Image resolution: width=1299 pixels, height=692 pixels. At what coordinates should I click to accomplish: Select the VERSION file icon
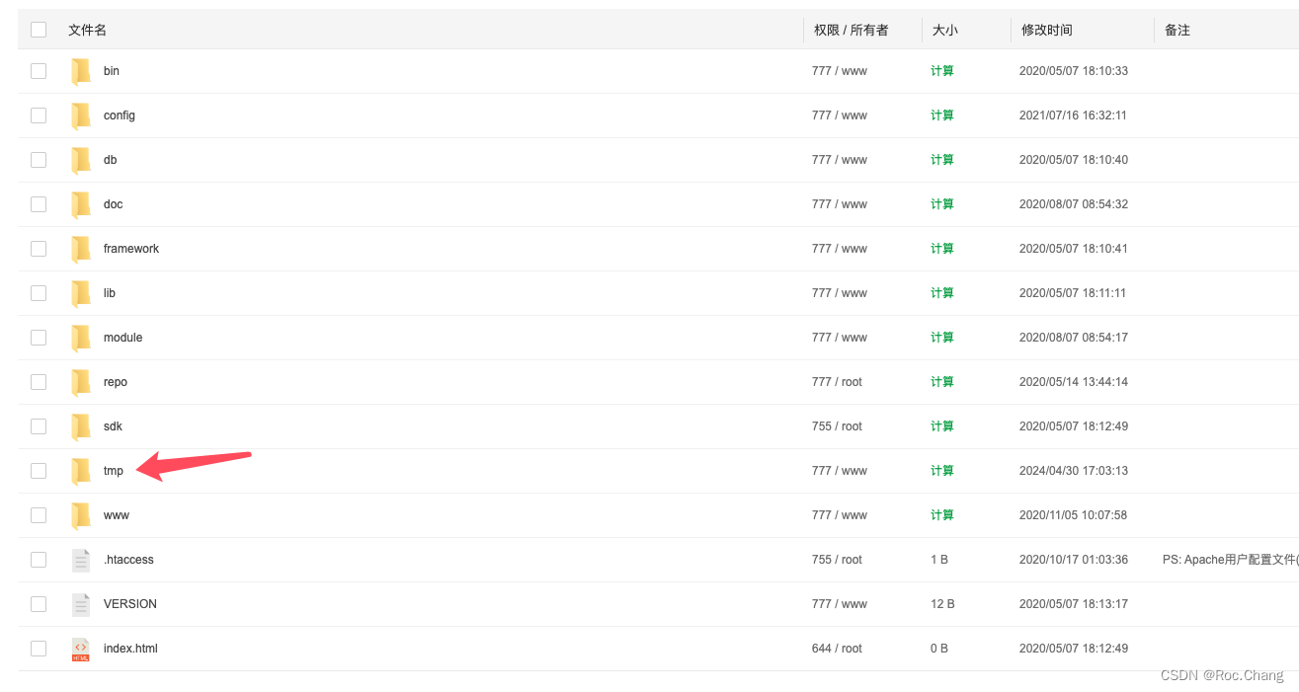(x=81, y=604)
